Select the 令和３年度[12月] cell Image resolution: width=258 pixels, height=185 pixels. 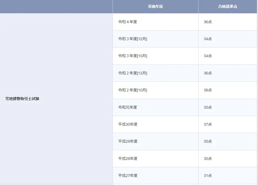[155, 39]
